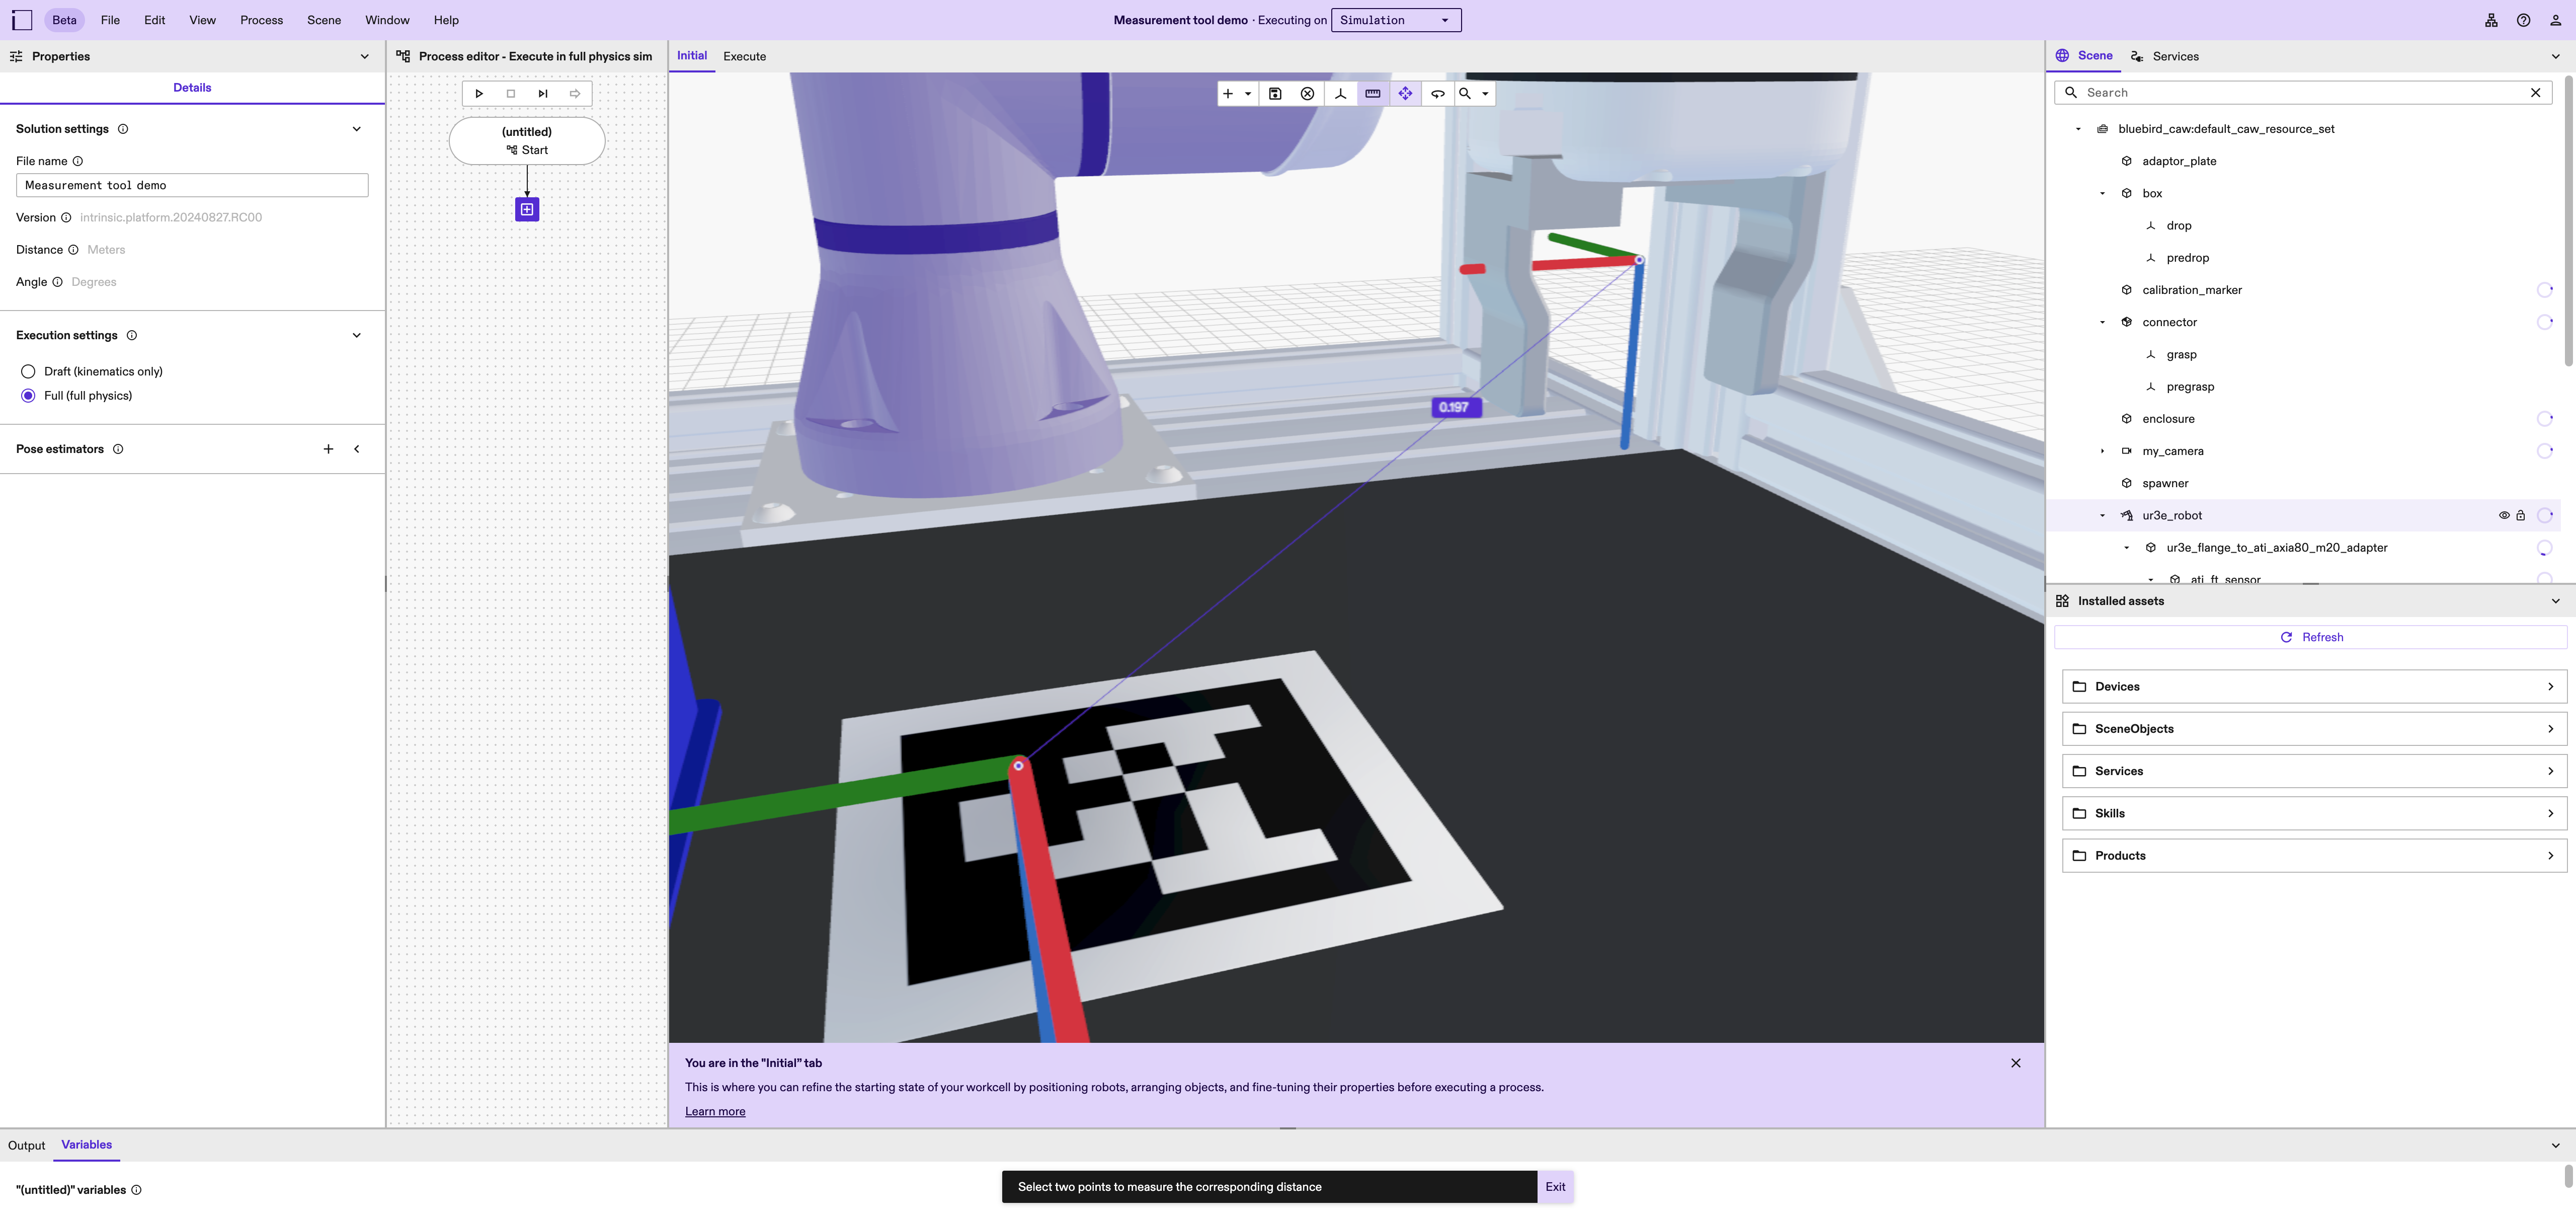This screenshot has width=2576, height=1219.
Task: Collapse the Solution settings section
Action: tap(357, 128)
